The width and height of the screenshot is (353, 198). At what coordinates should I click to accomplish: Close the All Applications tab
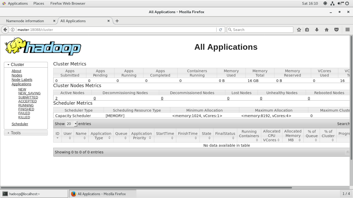[109, 21]
